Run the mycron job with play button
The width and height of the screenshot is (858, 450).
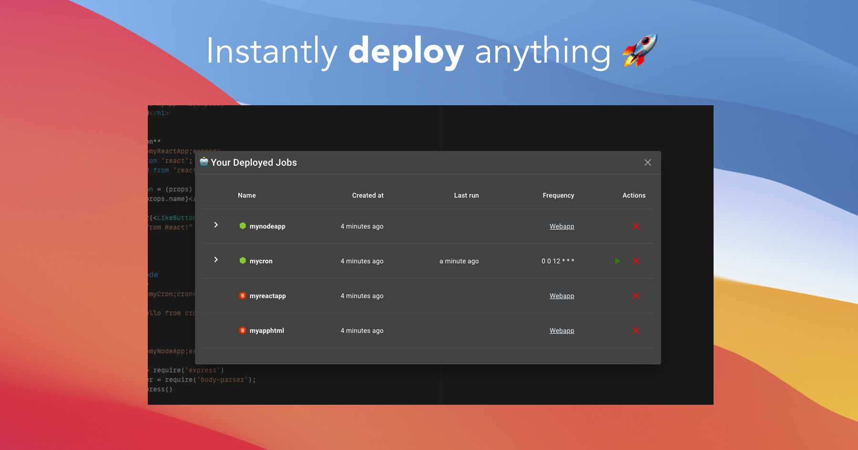pos(618,261)
